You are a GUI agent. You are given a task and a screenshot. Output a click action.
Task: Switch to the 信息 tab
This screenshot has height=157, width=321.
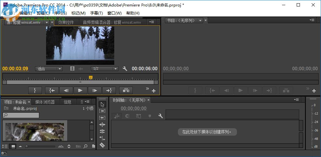tap(68, 102)
